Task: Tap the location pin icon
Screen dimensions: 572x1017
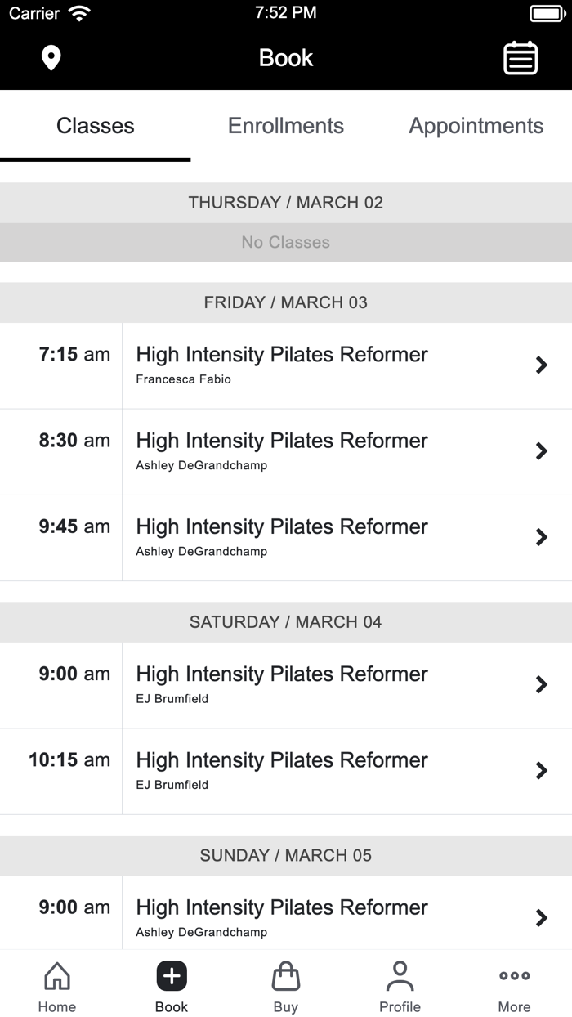Action: pyautogui.click(x=51, y=58)
